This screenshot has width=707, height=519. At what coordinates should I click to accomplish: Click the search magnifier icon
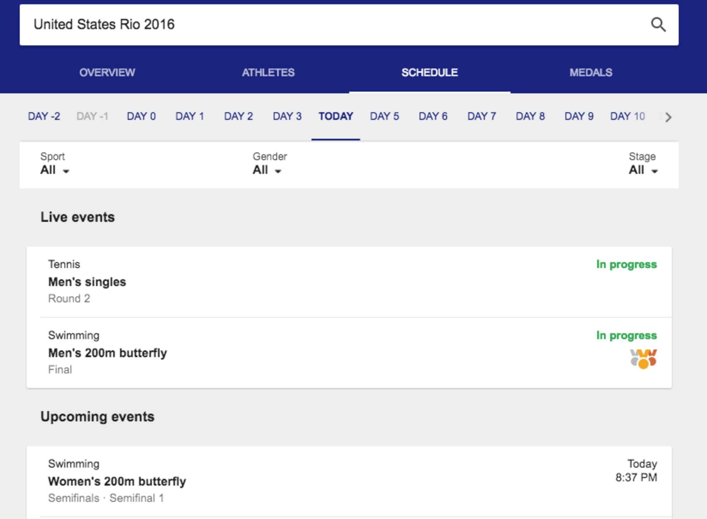pos(658,25)
